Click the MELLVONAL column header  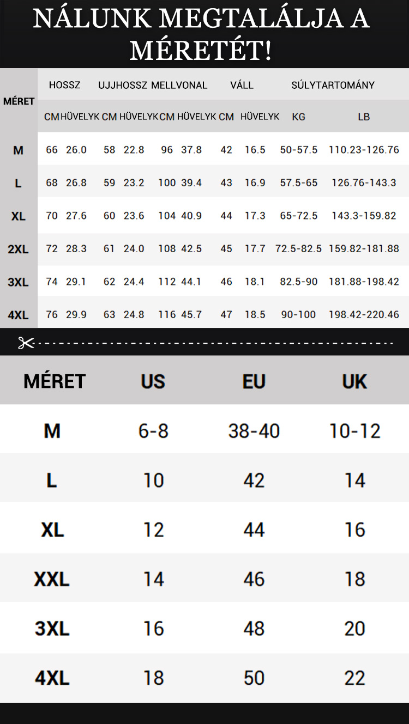[x=179, y=85]
